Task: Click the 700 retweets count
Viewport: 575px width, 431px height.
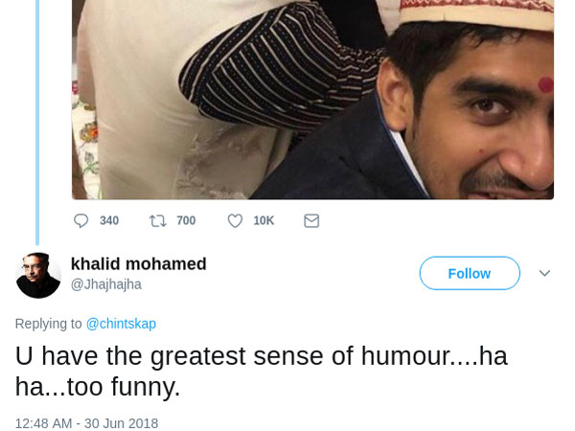Action: point(186,220)
